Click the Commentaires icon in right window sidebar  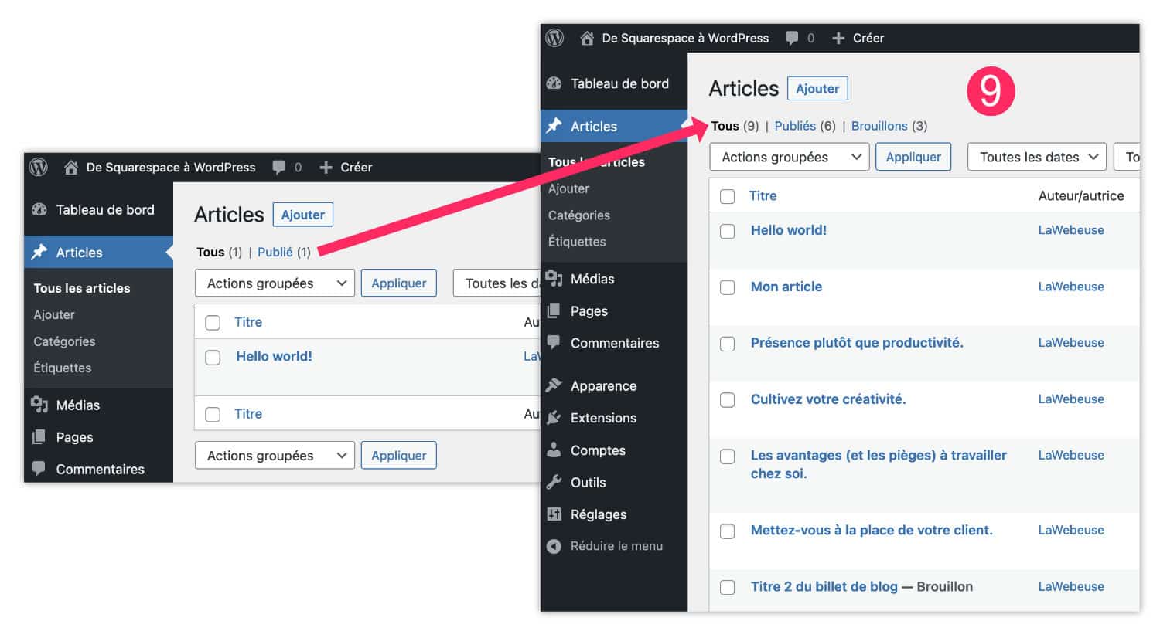point(554,342)
